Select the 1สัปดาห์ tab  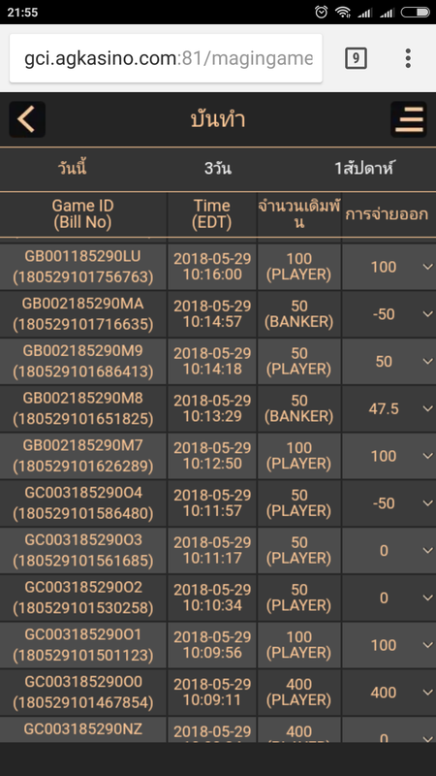tap(363, 168)
